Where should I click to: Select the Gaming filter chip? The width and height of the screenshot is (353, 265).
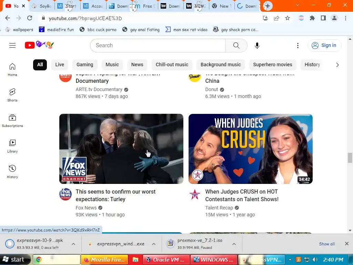pyautogui.click(x=85, y=65)
